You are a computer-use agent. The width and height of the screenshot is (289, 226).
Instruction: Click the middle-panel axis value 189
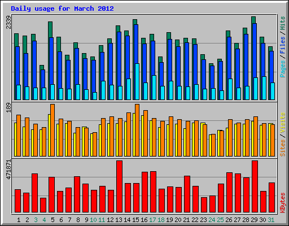[8, 107]
